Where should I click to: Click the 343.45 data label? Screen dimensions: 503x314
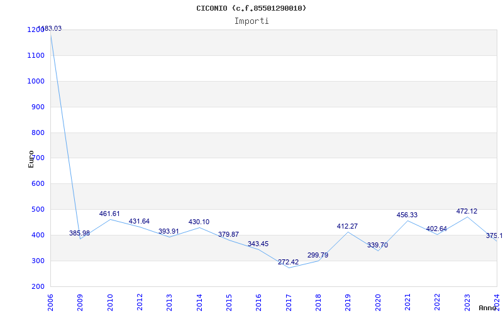(258, 244)
